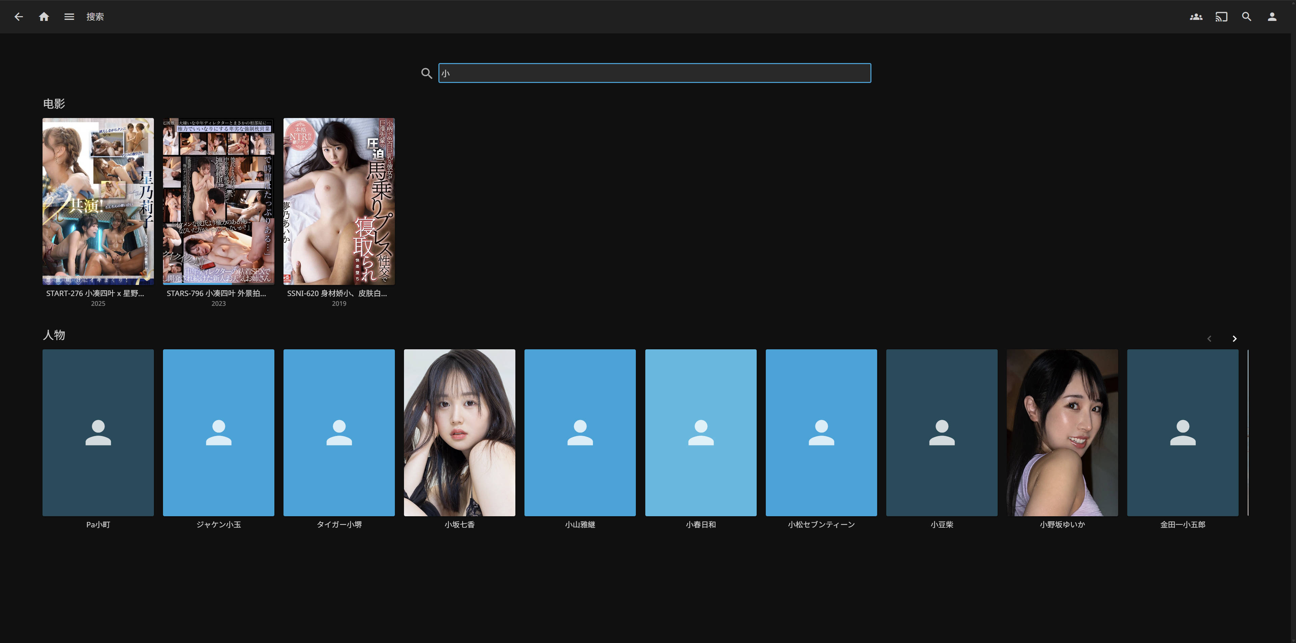Screen dimensions: 1296x643
Task: Go to the home page icon
Action: [44, 17]
